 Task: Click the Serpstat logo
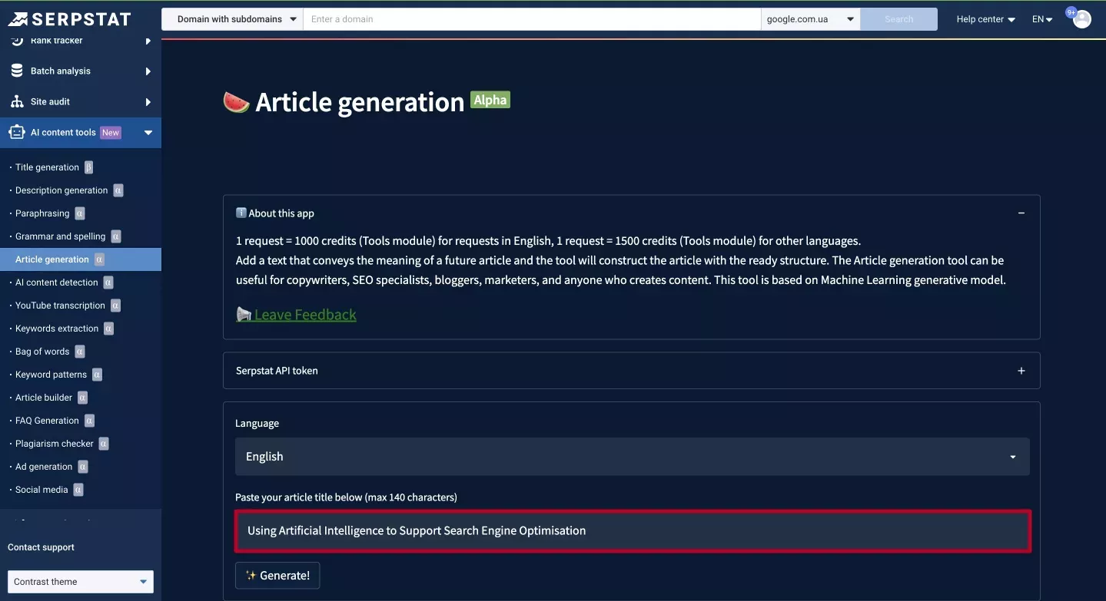tap(69, 19)
